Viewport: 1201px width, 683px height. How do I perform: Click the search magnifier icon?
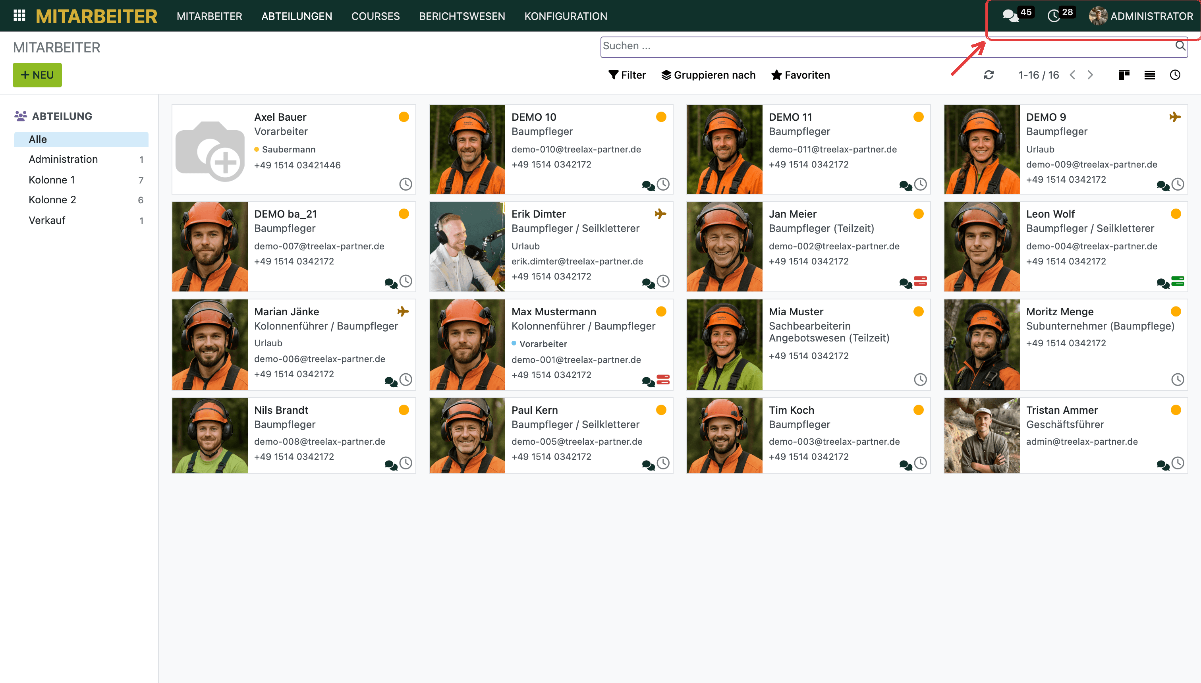1180,46
